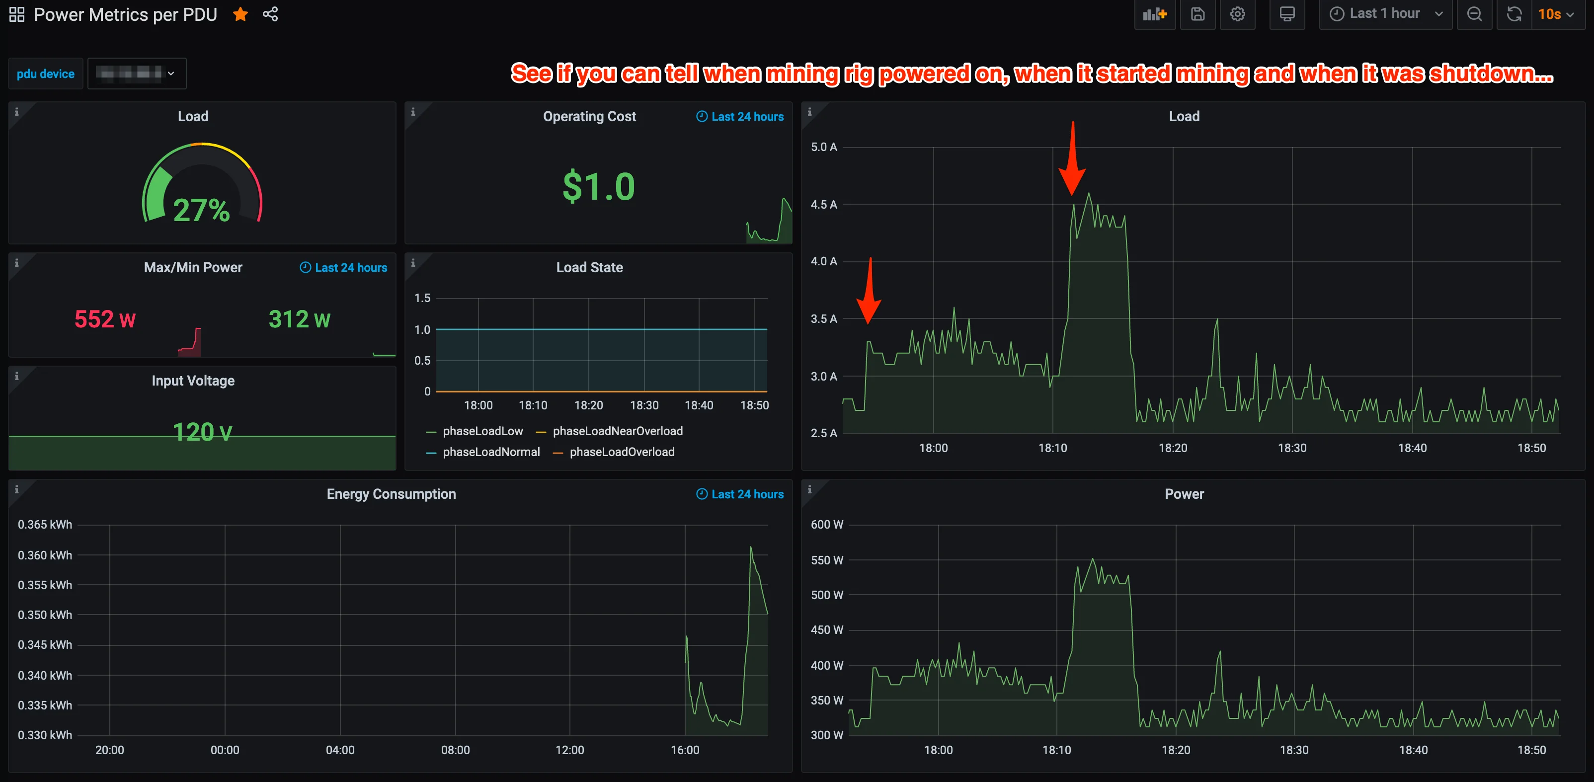Toggle phaseLoadLow legend series
The height and width of the screenshot is (782, 1594).
(x=482, y=431)
